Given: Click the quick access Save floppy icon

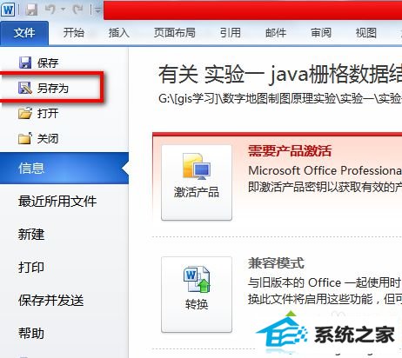Looking at the screenshot, I should click(x=31, y=10).
